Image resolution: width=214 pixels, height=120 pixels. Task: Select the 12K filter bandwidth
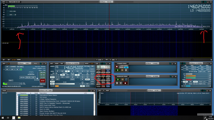(x=82, y=75)
